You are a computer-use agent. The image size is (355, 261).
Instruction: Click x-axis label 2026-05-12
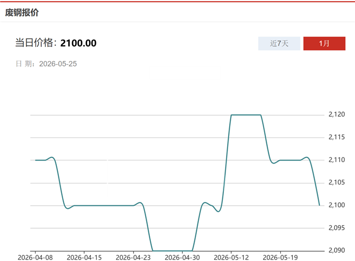231,257
